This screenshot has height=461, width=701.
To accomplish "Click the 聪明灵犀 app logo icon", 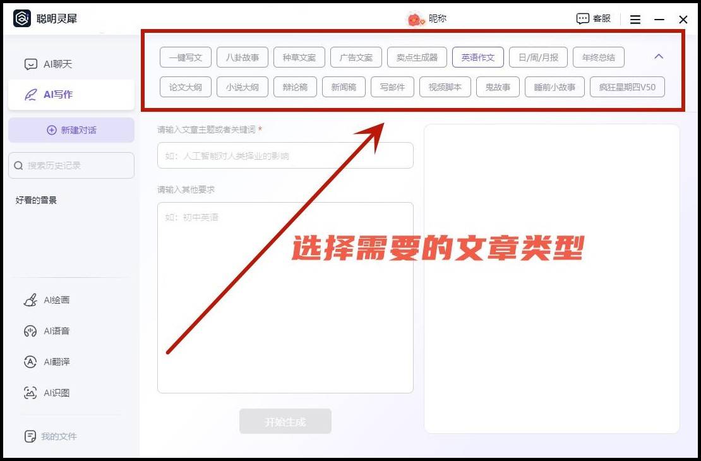I will (x=22, y=18).
